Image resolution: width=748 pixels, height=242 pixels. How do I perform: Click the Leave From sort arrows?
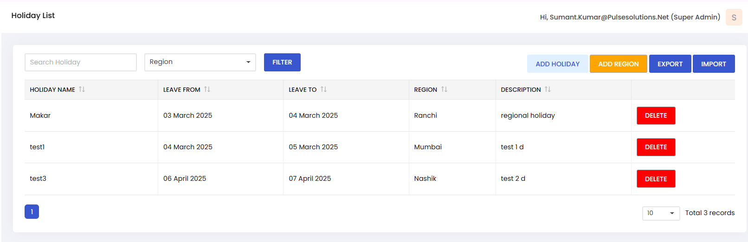coord(207,89)
